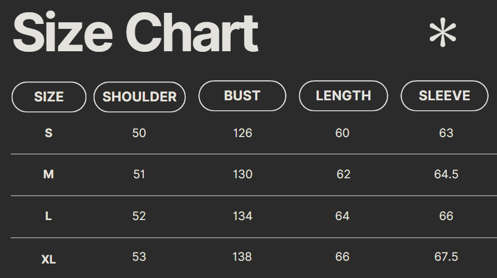Click the SHOULDER header pill
The image size is (497, 278).
(139, 97)
